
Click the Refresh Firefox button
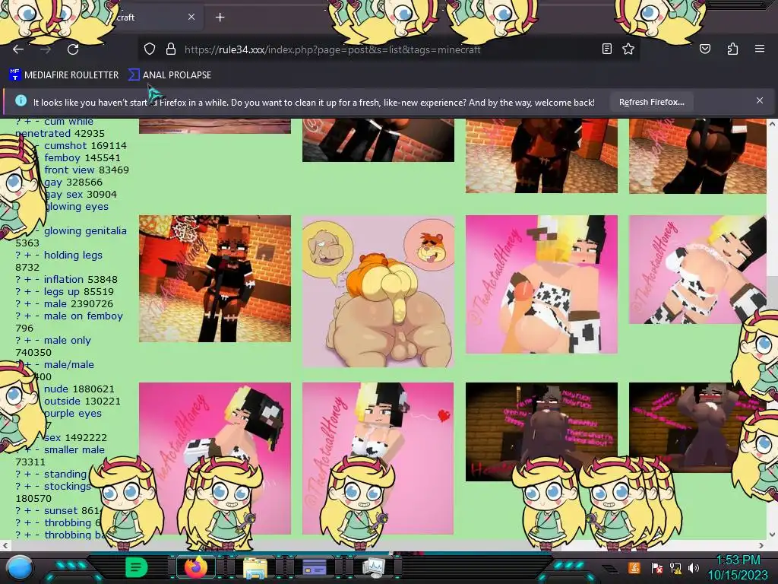coord(651,103)
